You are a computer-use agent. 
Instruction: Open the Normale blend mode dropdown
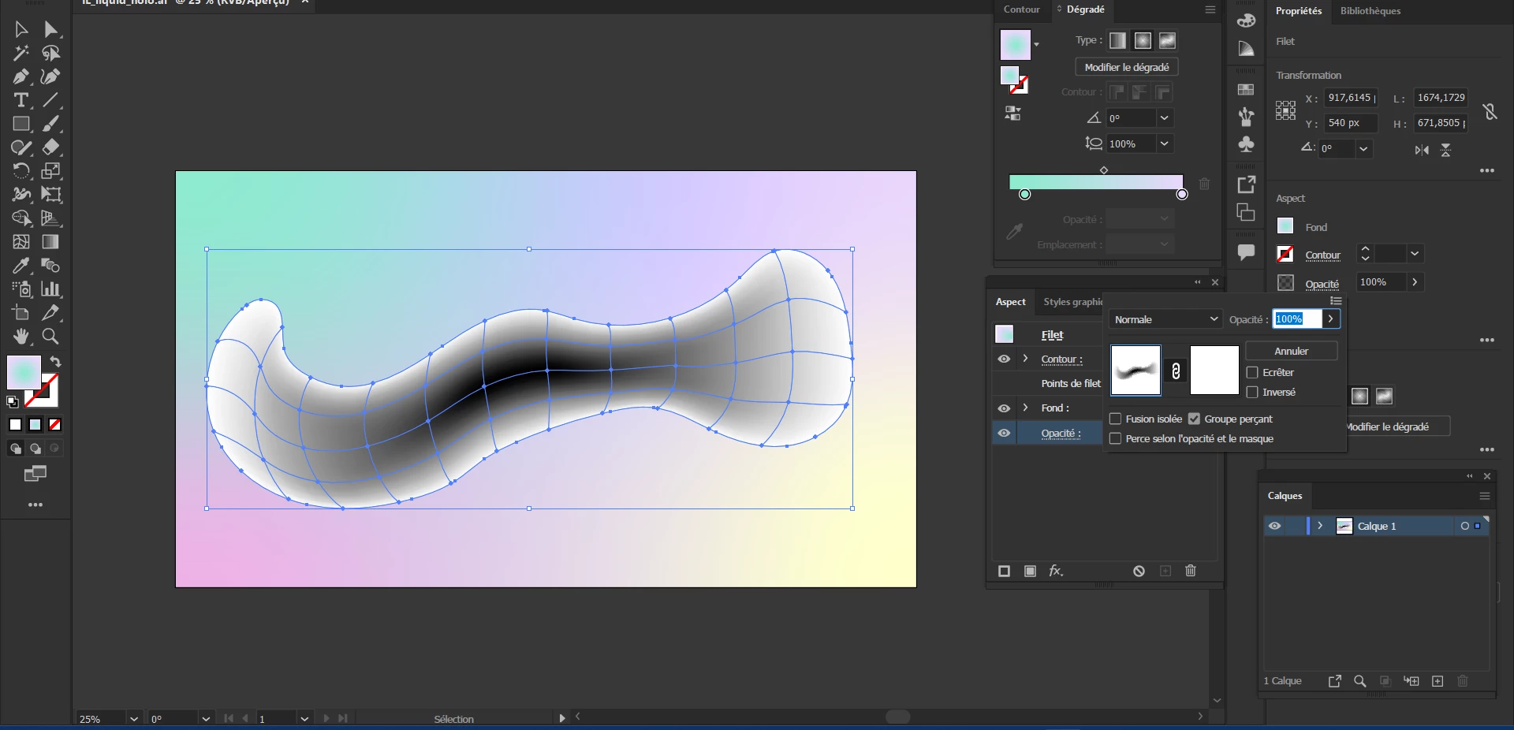(1165, 319)
